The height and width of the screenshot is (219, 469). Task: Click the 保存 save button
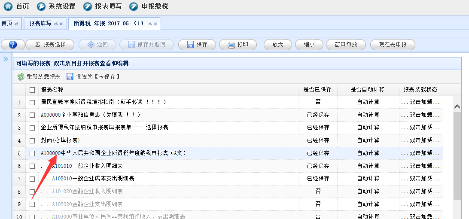197,45
